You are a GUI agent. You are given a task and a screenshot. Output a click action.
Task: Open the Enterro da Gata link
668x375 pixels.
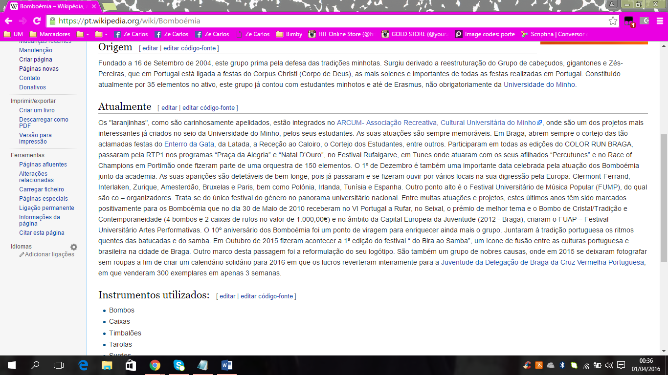point(189,144)
